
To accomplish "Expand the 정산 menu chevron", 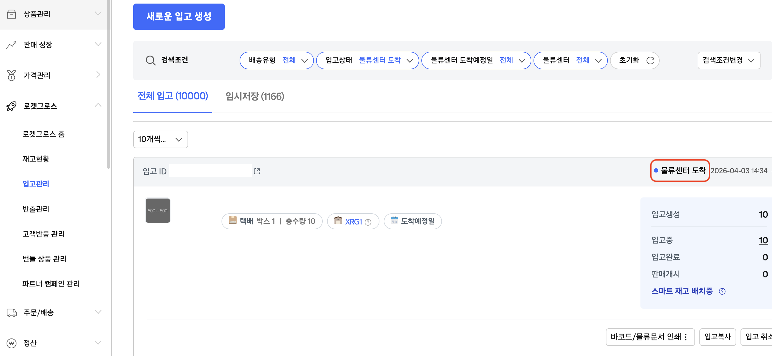I will [x=98, y=343].
